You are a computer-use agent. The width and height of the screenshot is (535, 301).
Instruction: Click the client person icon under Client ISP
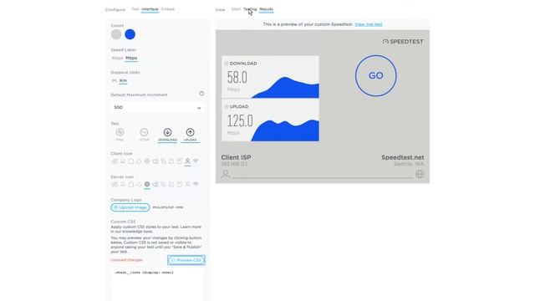pos(226,174)
